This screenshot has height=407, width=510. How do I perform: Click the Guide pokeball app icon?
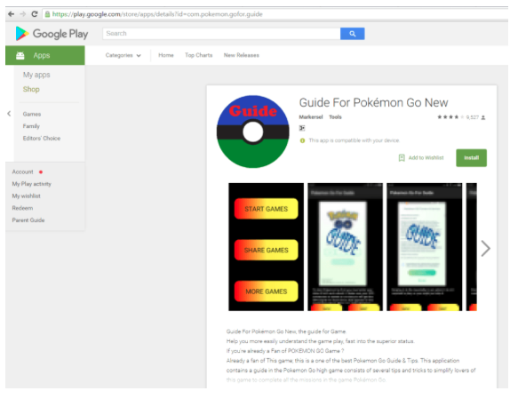pyautogui.click(x=252, y=132)
